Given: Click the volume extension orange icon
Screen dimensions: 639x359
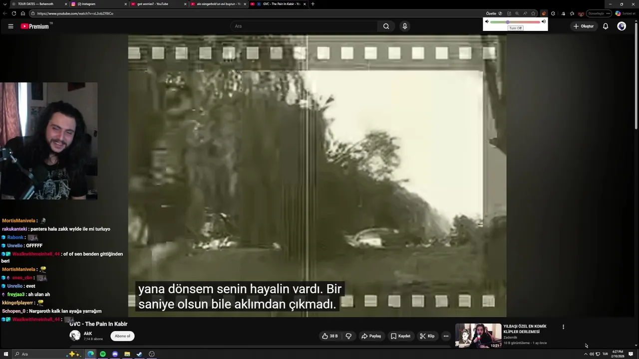Looking at the screenshot, I should point(544,13).
